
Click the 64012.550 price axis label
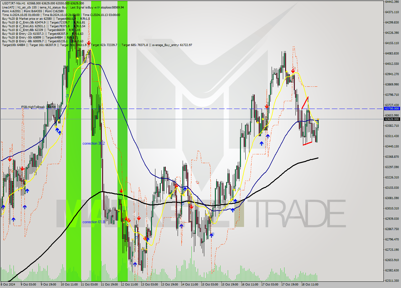(x=392, y=64)
